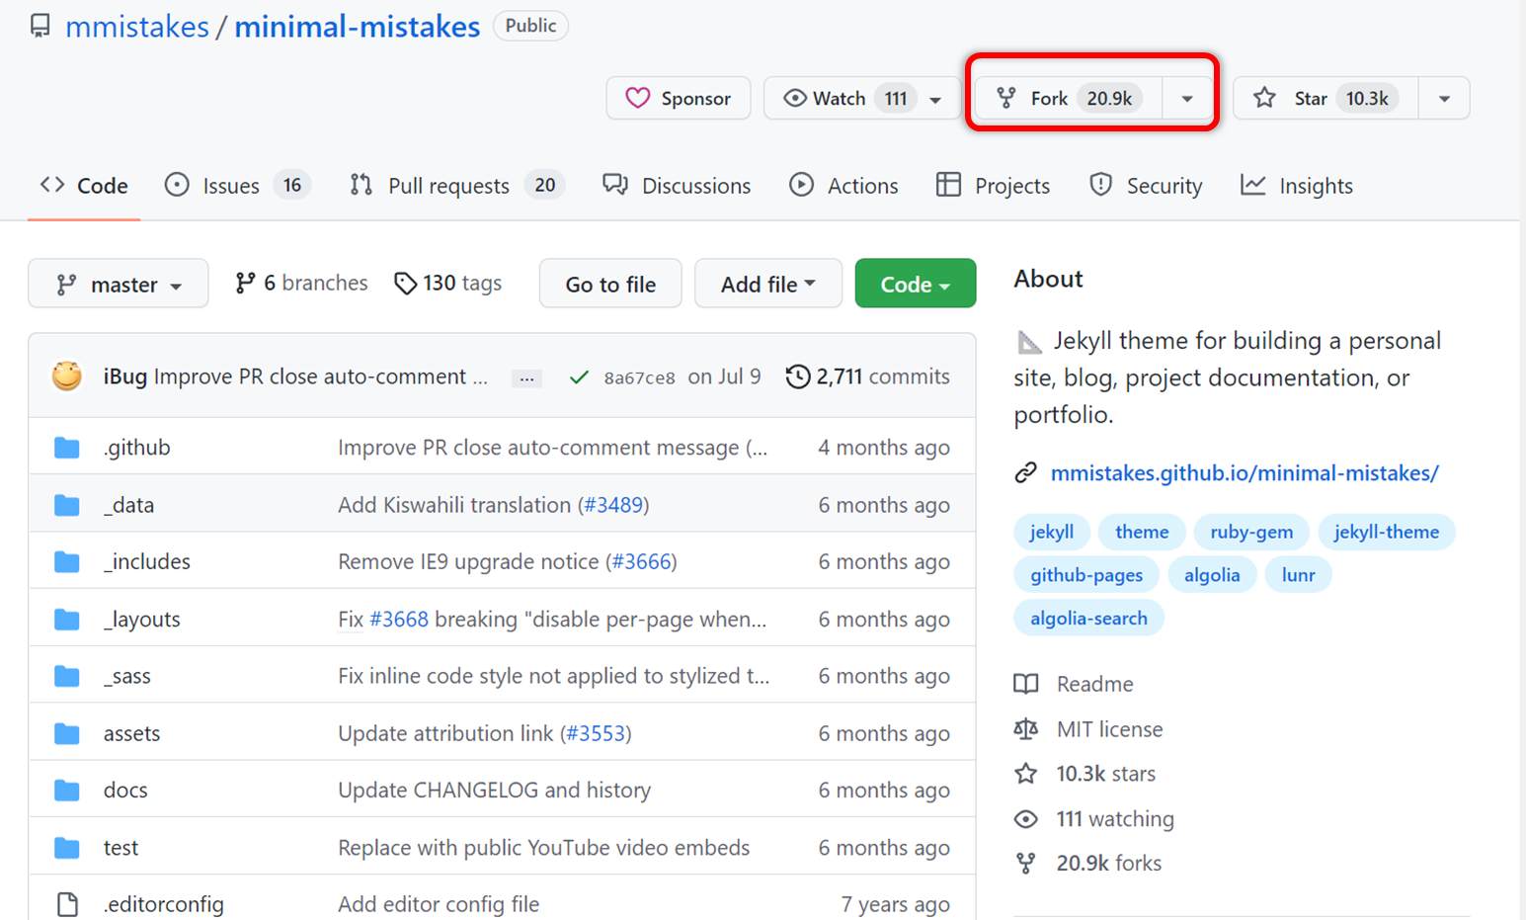1526x920 pixels.
Task: Open the Projects tab
Action: 993,186
